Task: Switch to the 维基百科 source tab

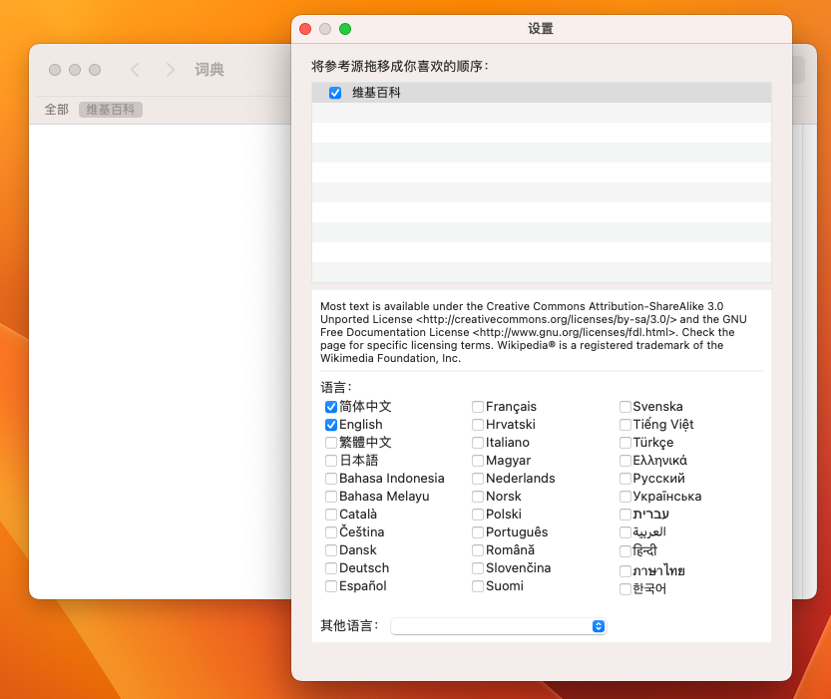Action: click(x=111, y=110)
